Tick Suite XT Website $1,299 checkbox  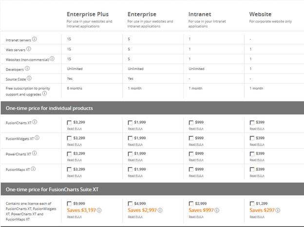(252, 204)
